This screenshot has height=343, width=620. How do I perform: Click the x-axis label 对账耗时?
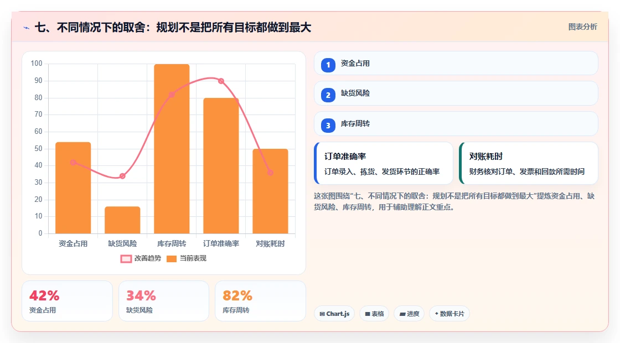click(271, 244)
